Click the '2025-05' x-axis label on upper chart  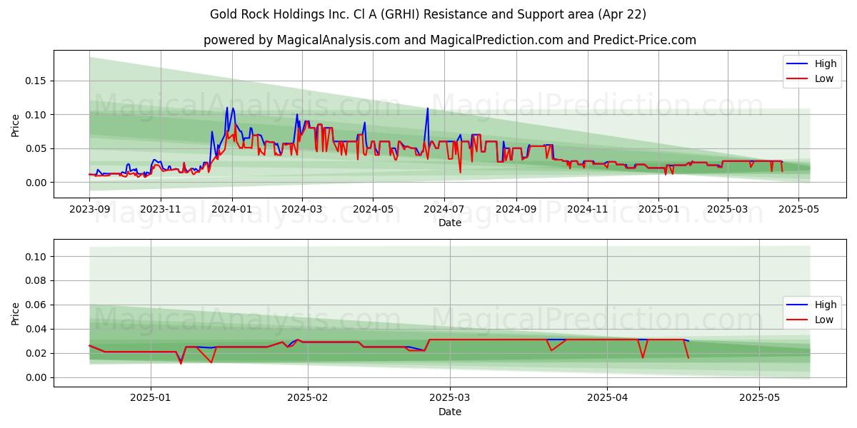pyautogui.click(x=799, y=210)
